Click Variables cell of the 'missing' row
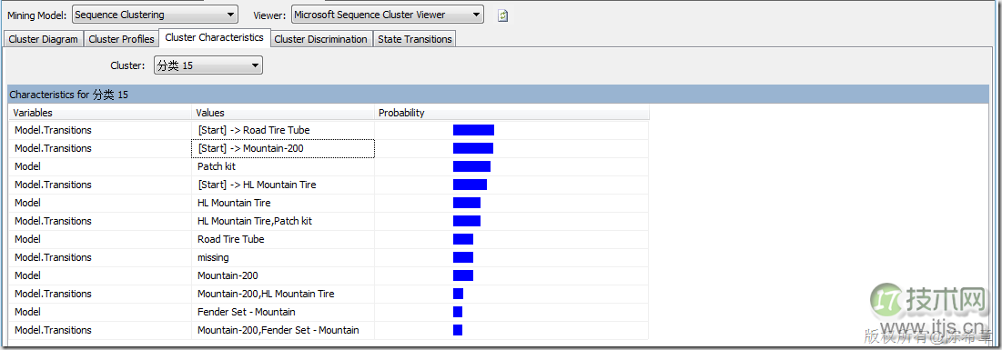 point(100,257)
